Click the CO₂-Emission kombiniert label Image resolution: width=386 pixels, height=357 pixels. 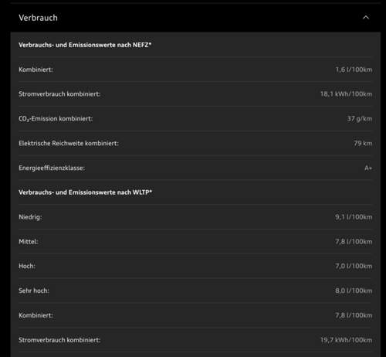[x=56, y=119]
